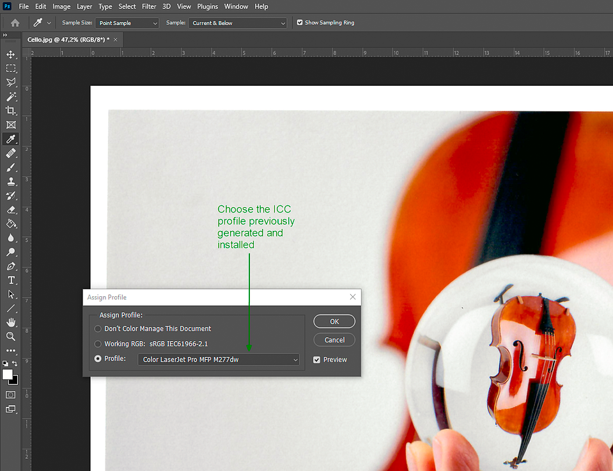Open the Image menu
The image size is (613, 471).
(x=61, y=6)
